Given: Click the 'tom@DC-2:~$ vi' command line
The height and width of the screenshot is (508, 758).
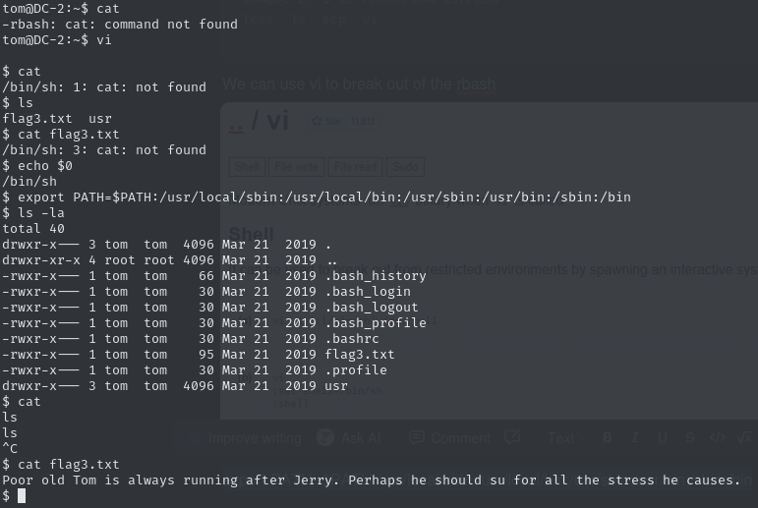Looking at the screenshot, I should click(x=57, y=39).
